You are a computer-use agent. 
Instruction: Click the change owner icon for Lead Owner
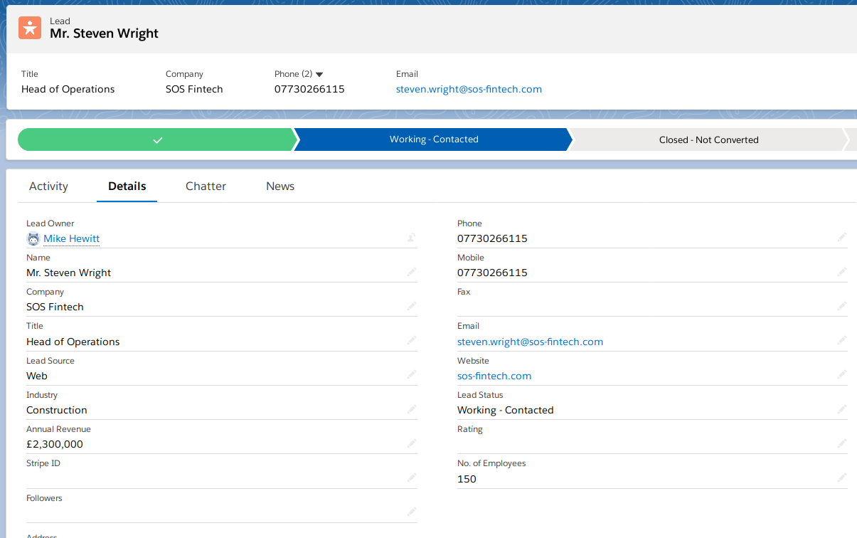[412, 238]
